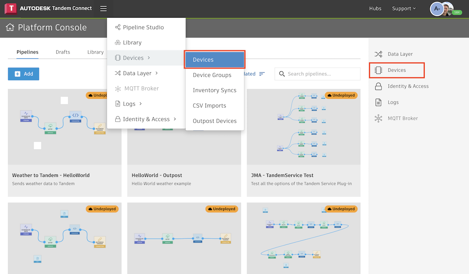
Task: Click the Add pipeline button
Action: click(x=23, y=74)
